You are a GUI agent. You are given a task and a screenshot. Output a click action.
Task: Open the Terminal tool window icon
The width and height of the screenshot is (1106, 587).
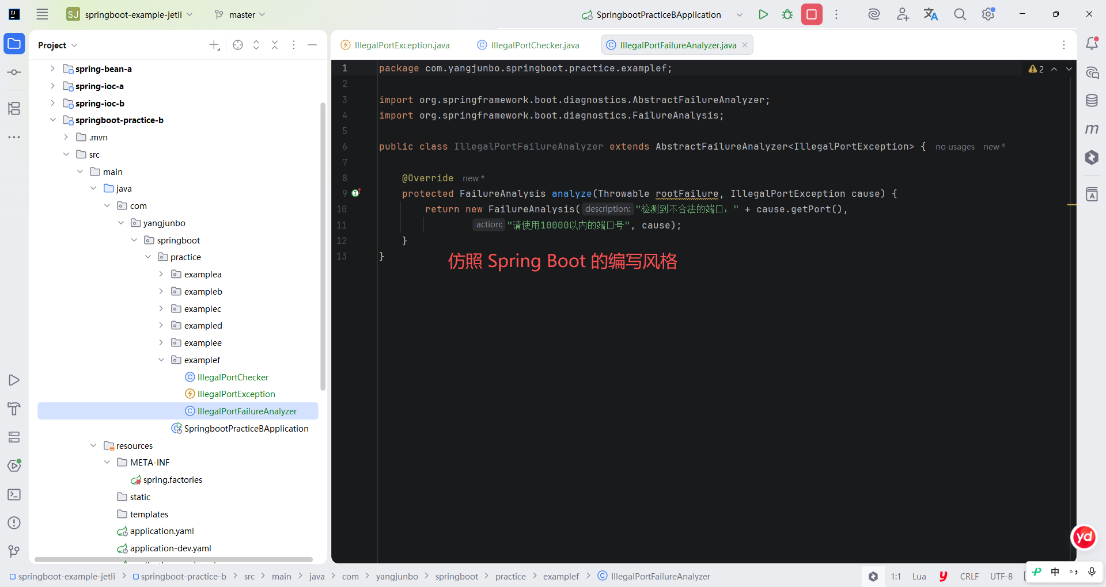point(14,494)
